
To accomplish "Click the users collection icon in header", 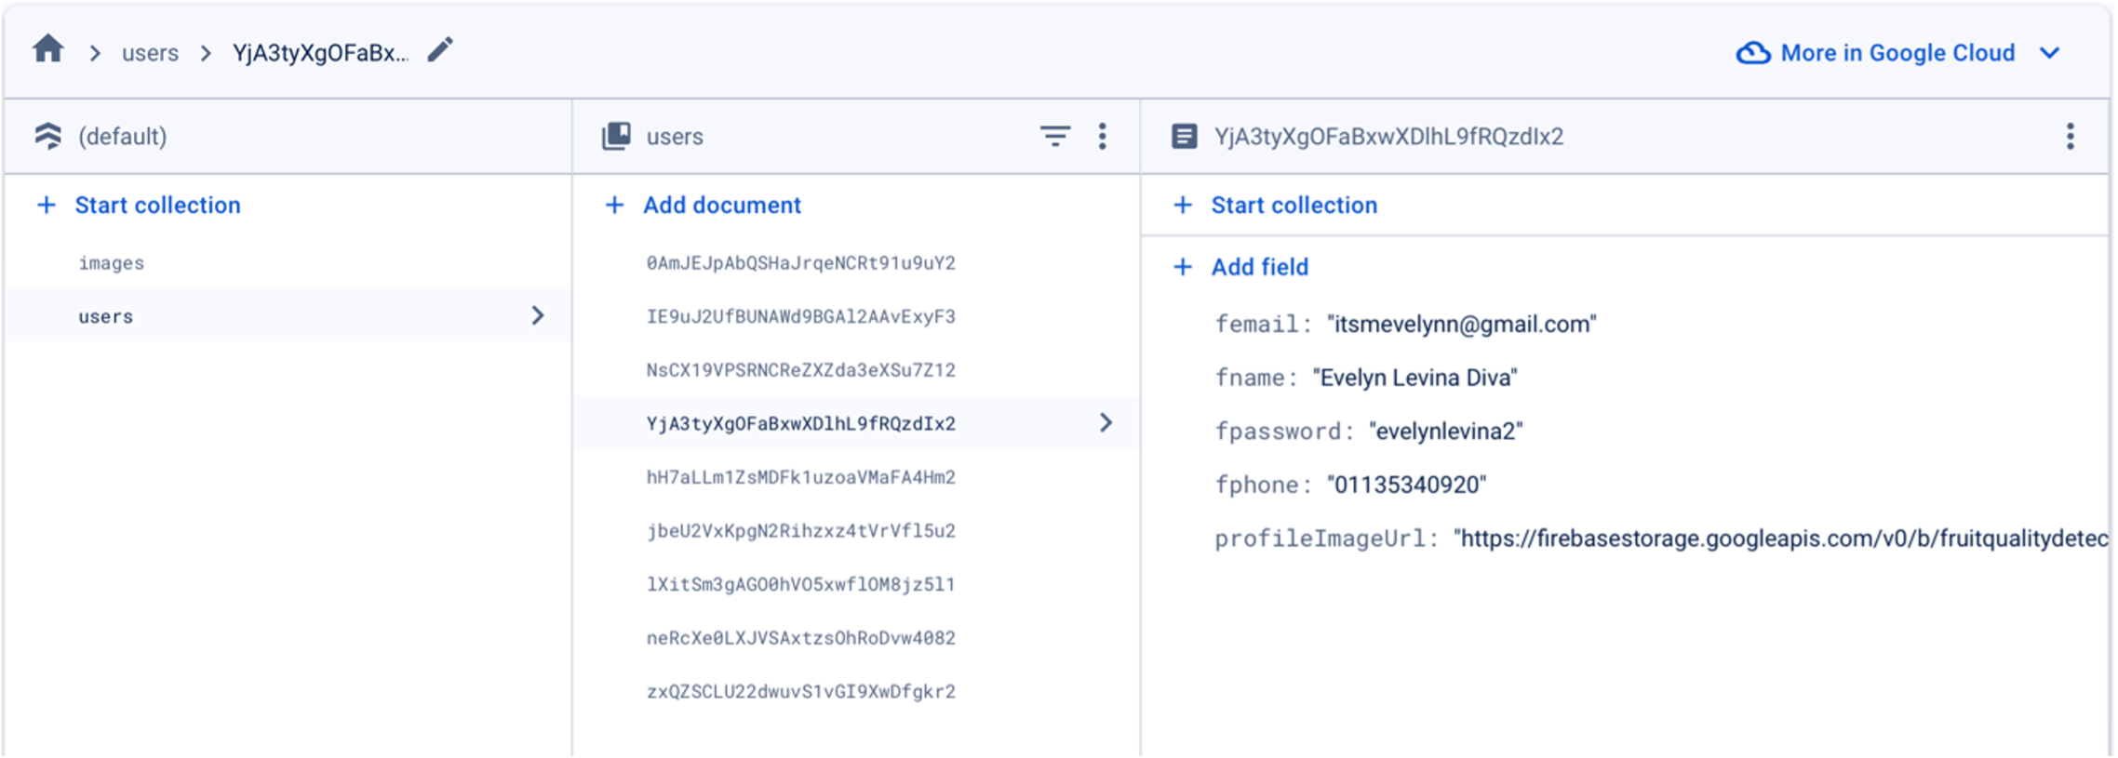I will [x=616, y=137].
